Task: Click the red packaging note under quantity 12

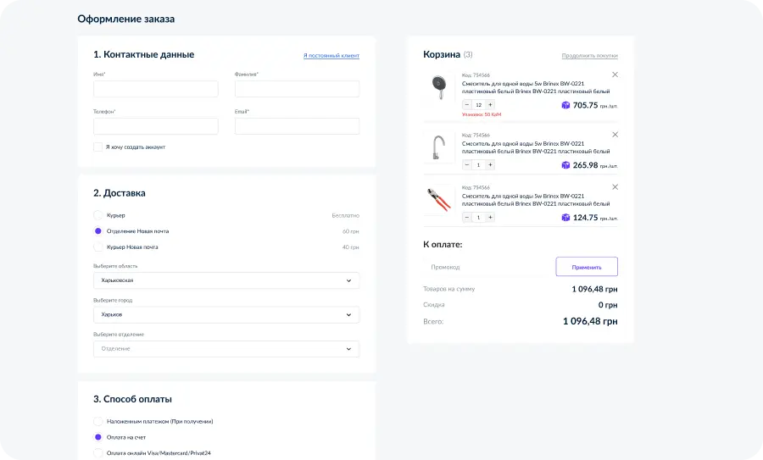Action: pos(482,114)
